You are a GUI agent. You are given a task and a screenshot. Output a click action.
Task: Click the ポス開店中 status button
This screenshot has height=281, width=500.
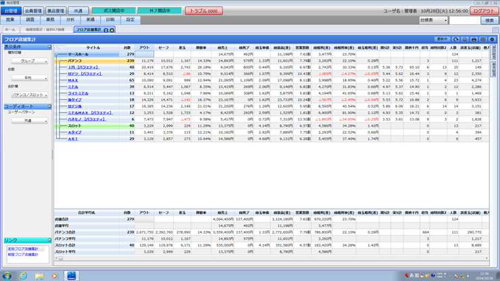coord(114,11)
